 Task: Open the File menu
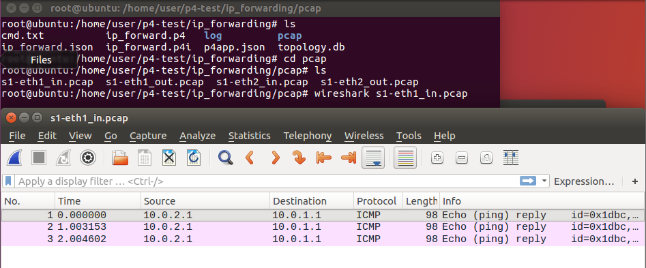[x=17, y=136]
